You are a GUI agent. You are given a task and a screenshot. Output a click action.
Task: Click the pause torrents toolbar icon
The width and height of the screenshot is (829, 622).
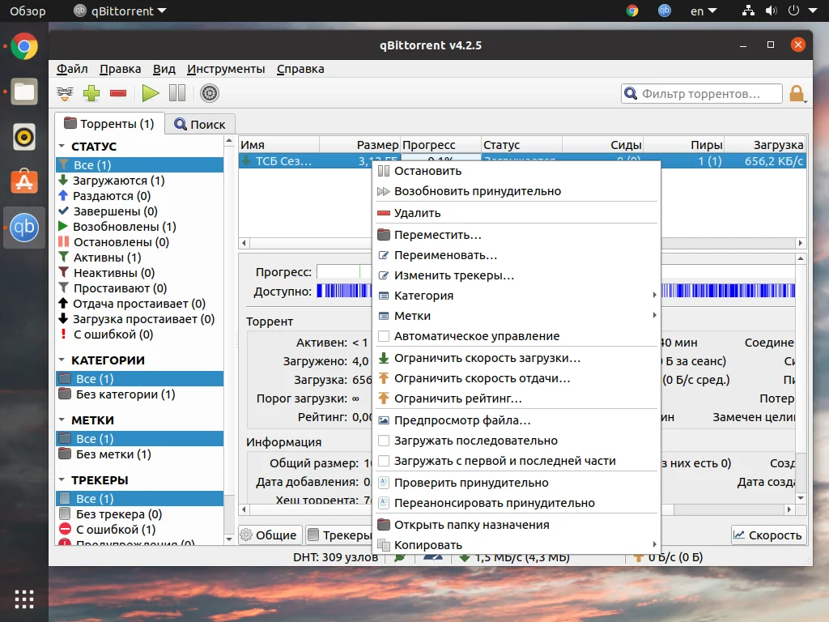177,93
